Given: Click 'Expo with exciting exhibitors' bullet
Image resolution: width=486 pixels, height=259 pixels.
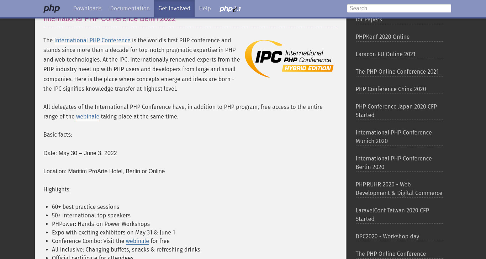Looking at the screenshot, I should point(113,233).
